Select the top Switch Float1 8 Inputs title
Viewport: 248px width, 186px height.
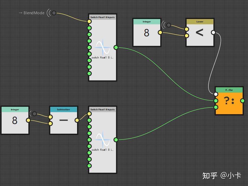(102, 17)
